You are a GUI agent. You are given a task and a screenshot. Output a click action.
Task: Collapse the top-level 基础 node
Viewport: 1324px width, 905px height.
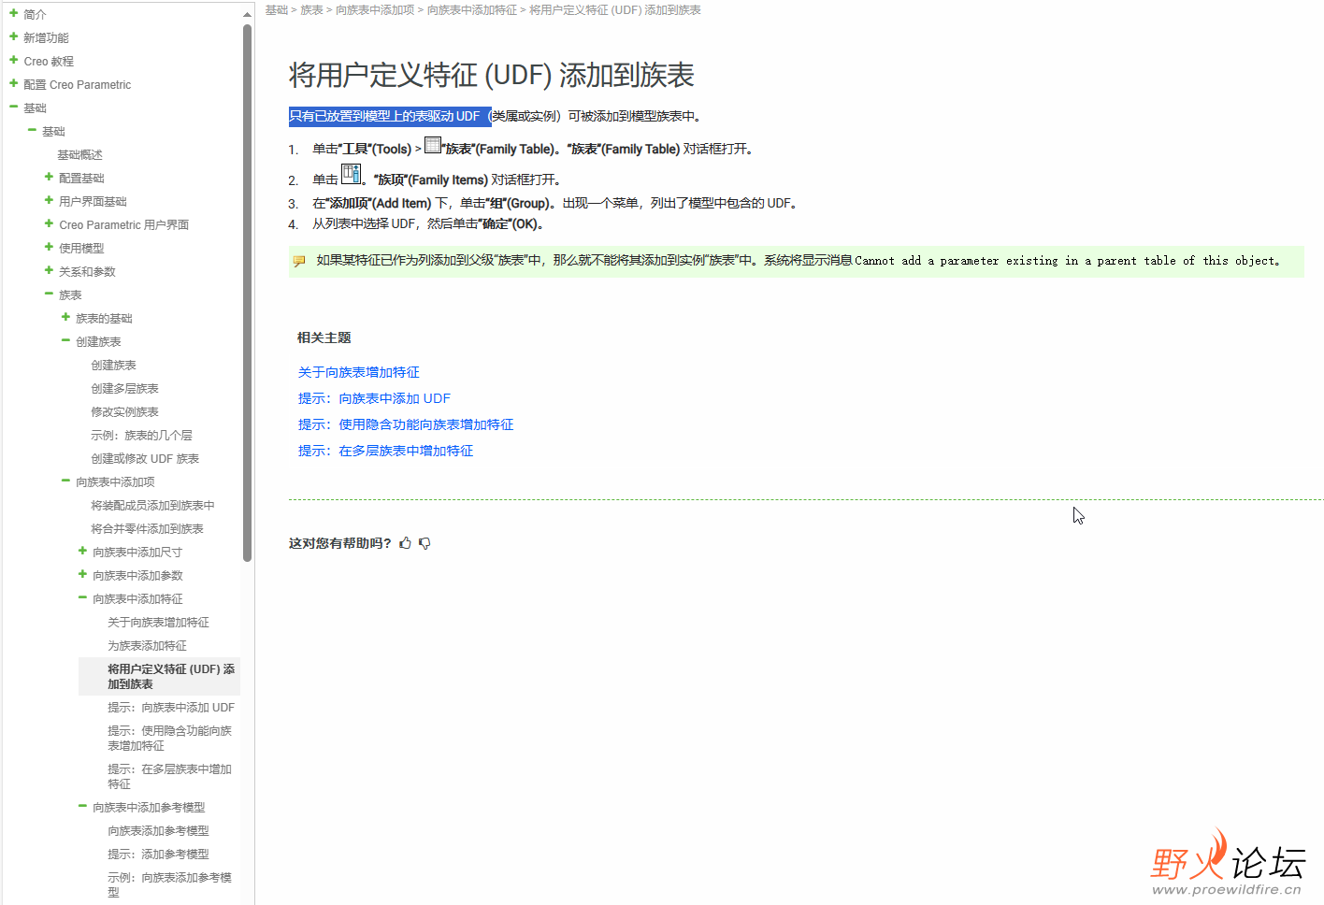[14, 107]
